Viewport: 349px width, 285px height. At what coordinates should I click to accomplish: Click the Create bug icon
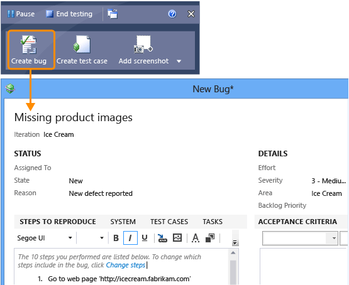click(x=29, y=45)
